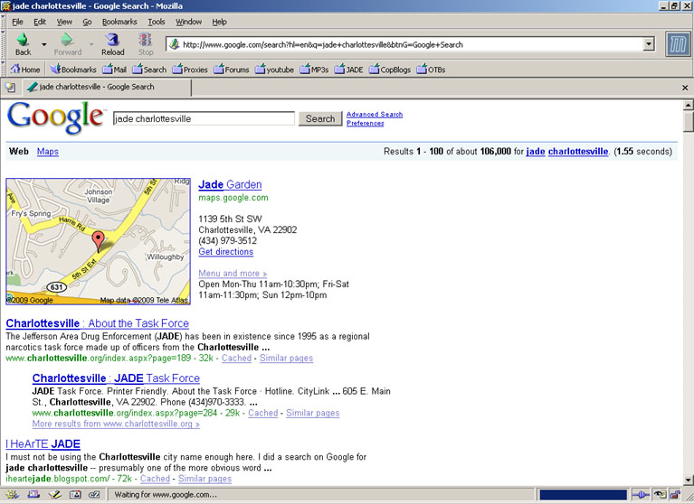Viewport: 694px width, 504px height.
Task: Open Similar pages for page=284 result
Action: click(312, 413)
